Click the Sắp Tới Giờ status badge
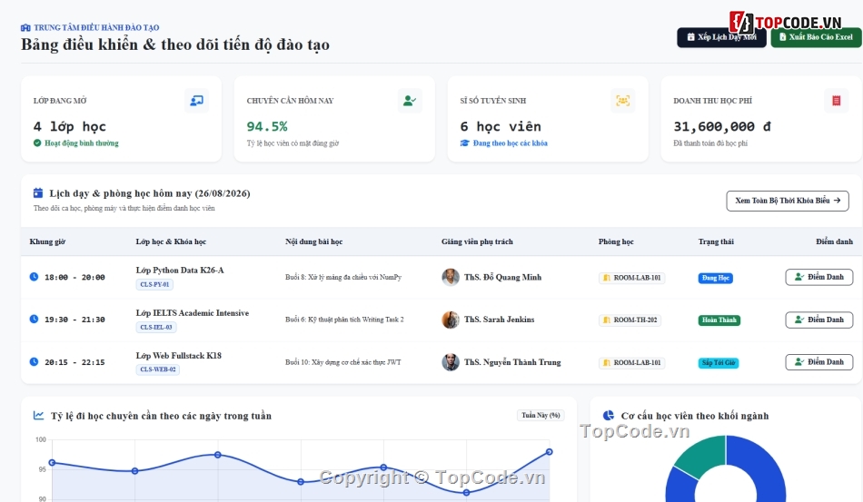The height and width of the screenshot is (502, 863). [719, 363]
